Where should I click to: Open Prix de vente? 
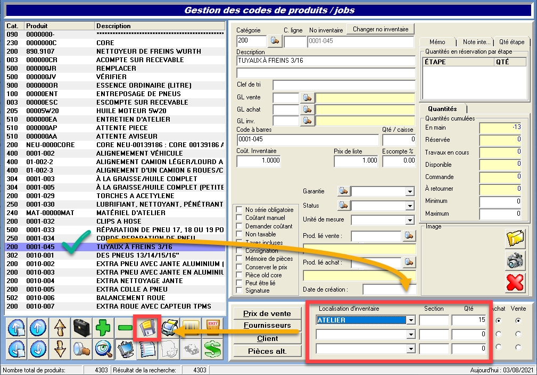pyautogui.click(x=267, y=313)
